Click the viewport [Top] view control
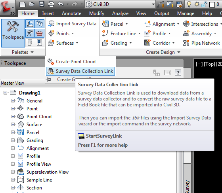The image size is (222, 193). click(209, 64)
